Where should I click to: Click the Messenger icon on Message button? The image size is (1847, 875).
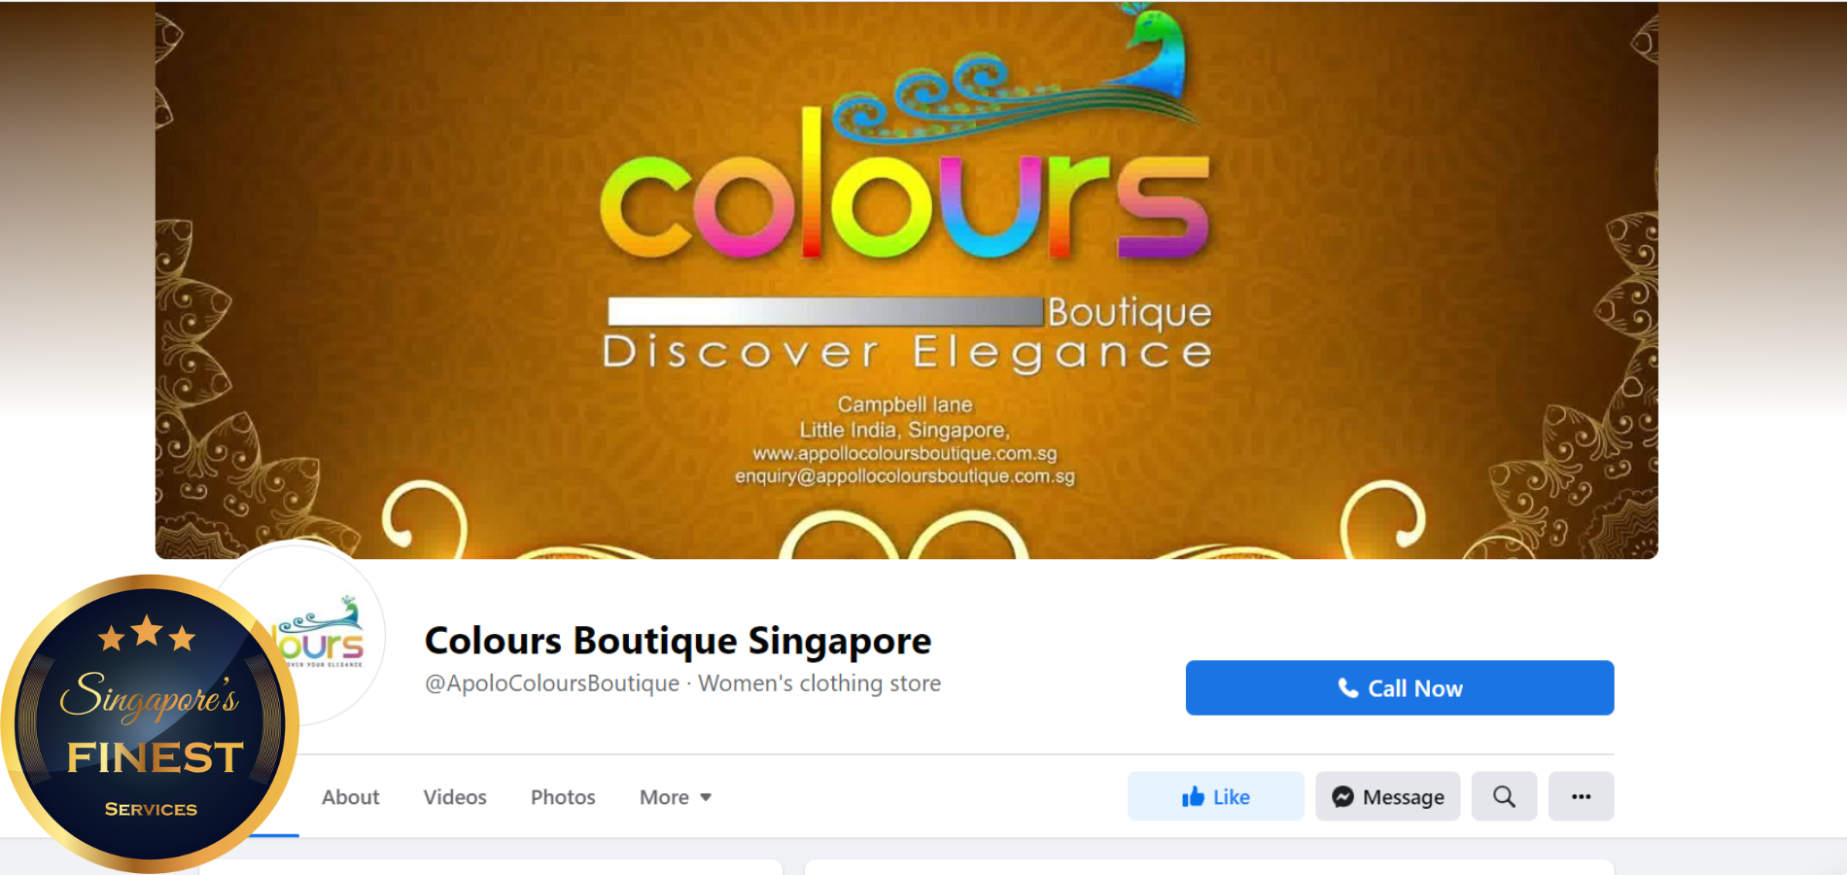(1342, 797)
